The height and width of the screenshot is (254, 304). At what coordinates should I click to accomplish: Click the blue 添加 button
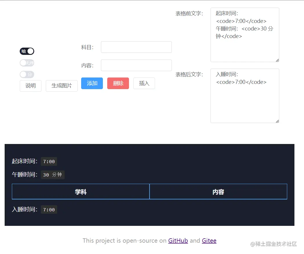pyautogui.click(x=92, y=83)
